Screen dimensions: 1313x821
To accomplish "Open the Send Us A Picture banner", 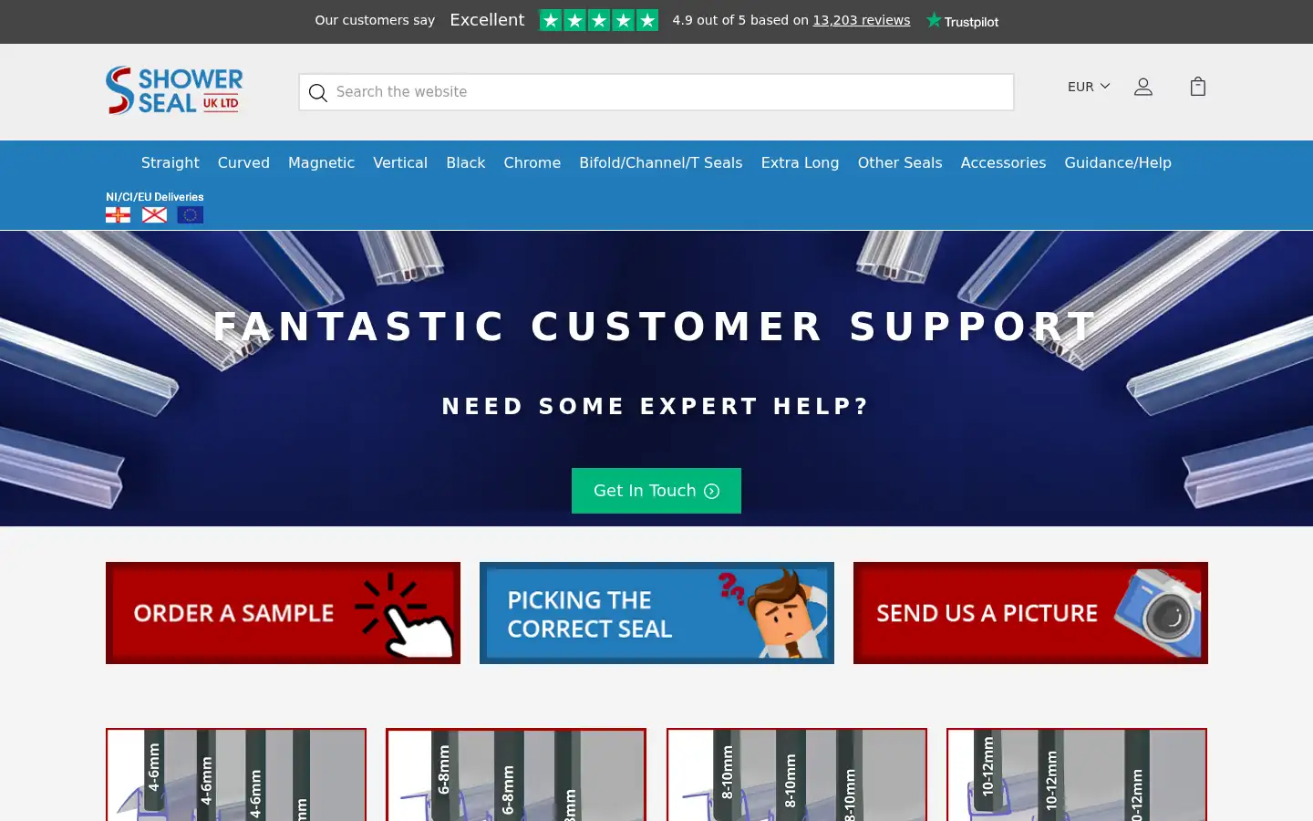I will [x=1030, y=613].
